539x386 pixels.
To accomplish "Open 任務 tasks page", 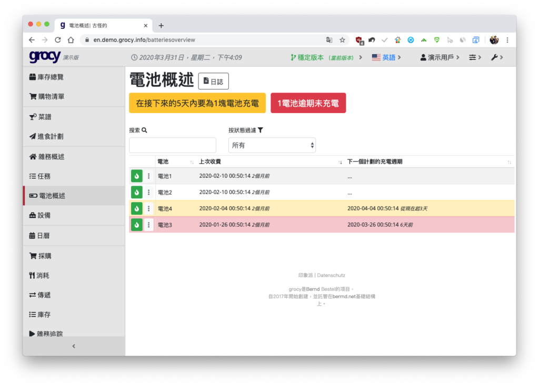I will [74, 176].
